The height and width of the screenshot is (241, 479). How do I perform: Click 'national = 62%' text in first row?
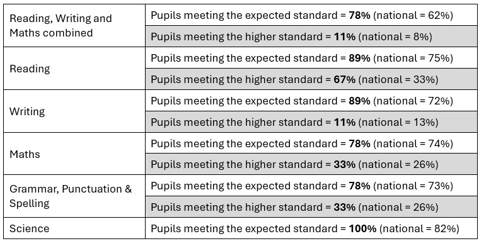pos(413,15)
